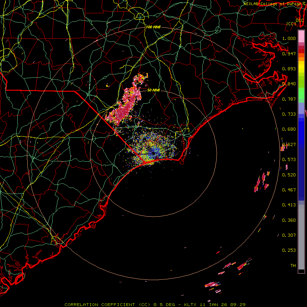Click the [CC] label above the color scale
The width and height of the screenshot is (307, 307).
click(291, 24)
